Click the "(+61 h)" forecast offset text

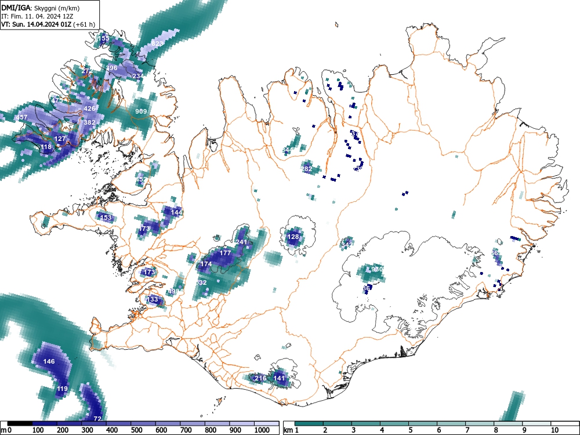click(84, 25)
